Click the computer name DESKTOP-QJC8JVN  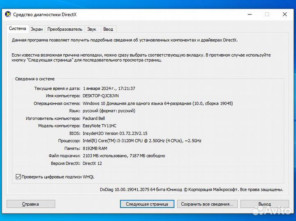coord(101,96)
